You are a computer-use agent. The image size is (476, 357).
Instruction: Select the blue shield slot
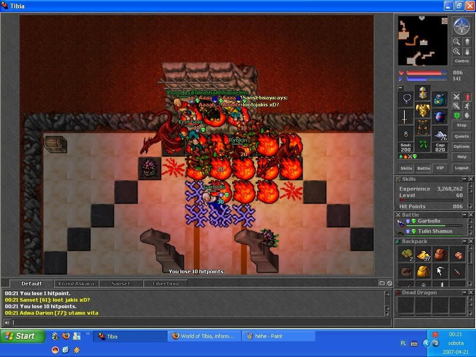pyautogui.click(x=440, y=117)
